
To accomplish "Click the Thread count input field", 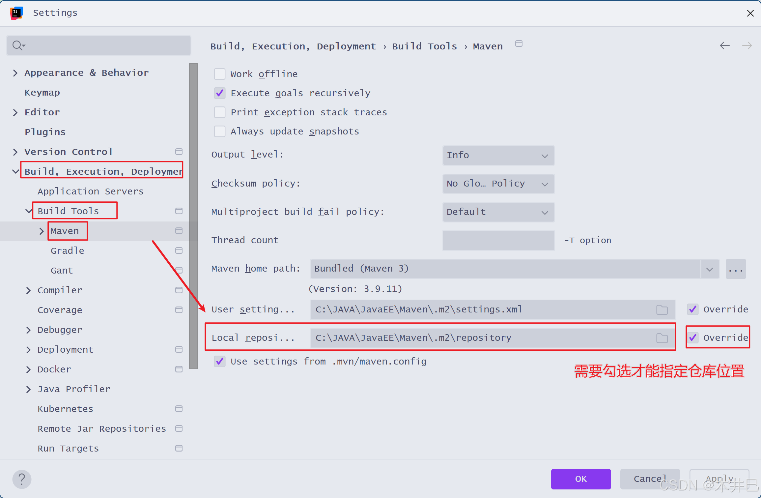I will 498,240.
